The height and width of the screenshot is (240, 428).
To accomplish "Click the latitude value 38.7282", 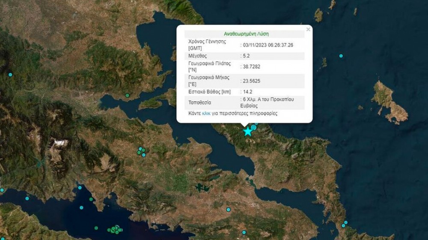I will point(251,66).
